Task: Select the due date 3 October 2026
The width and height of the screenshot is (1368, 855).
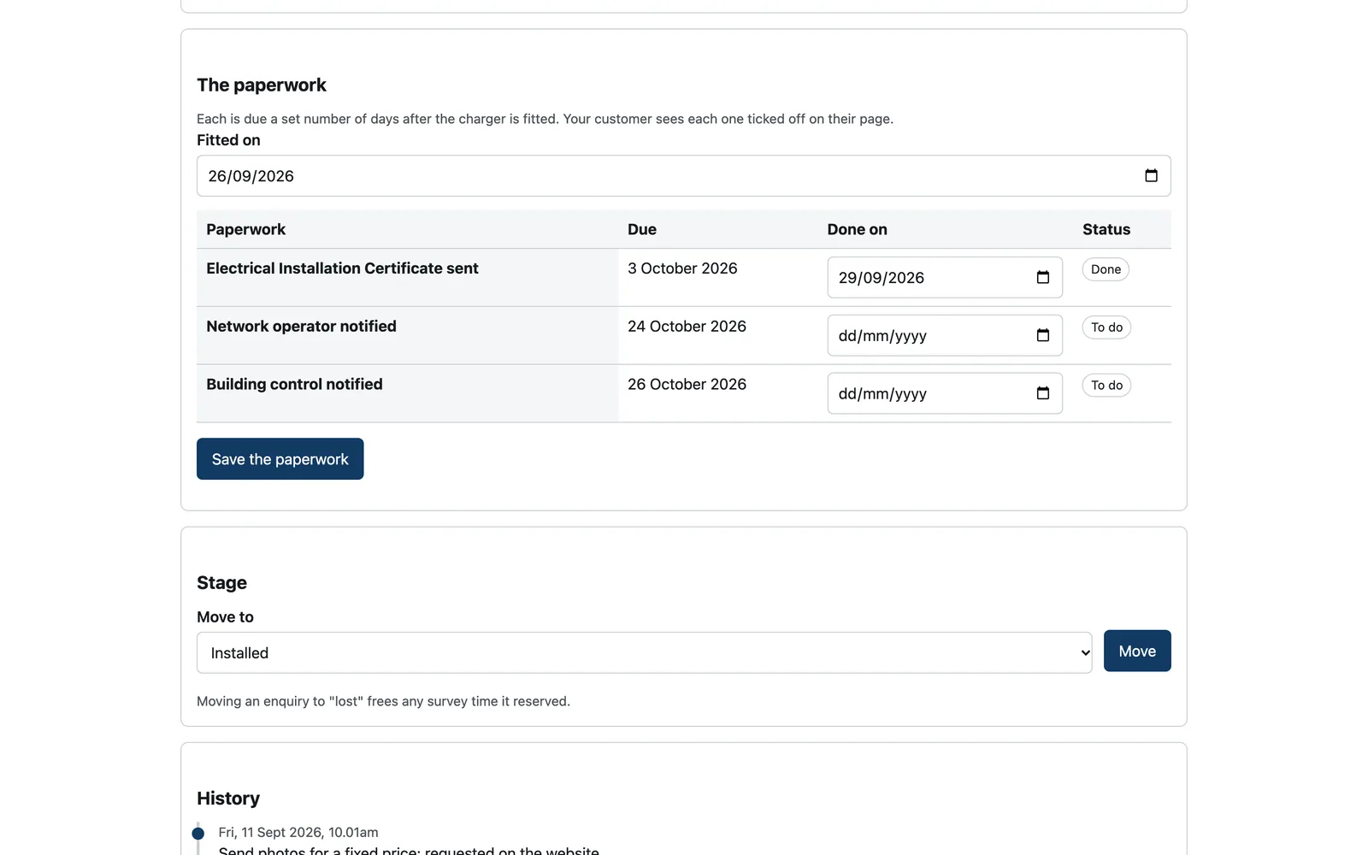Action: click(x=682, y=268)
